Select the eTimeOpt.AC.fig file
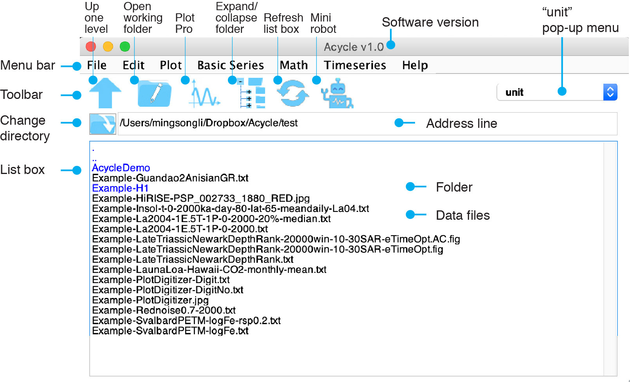The image size is (630, 382). pyautogui.click(x=276, y=239)
